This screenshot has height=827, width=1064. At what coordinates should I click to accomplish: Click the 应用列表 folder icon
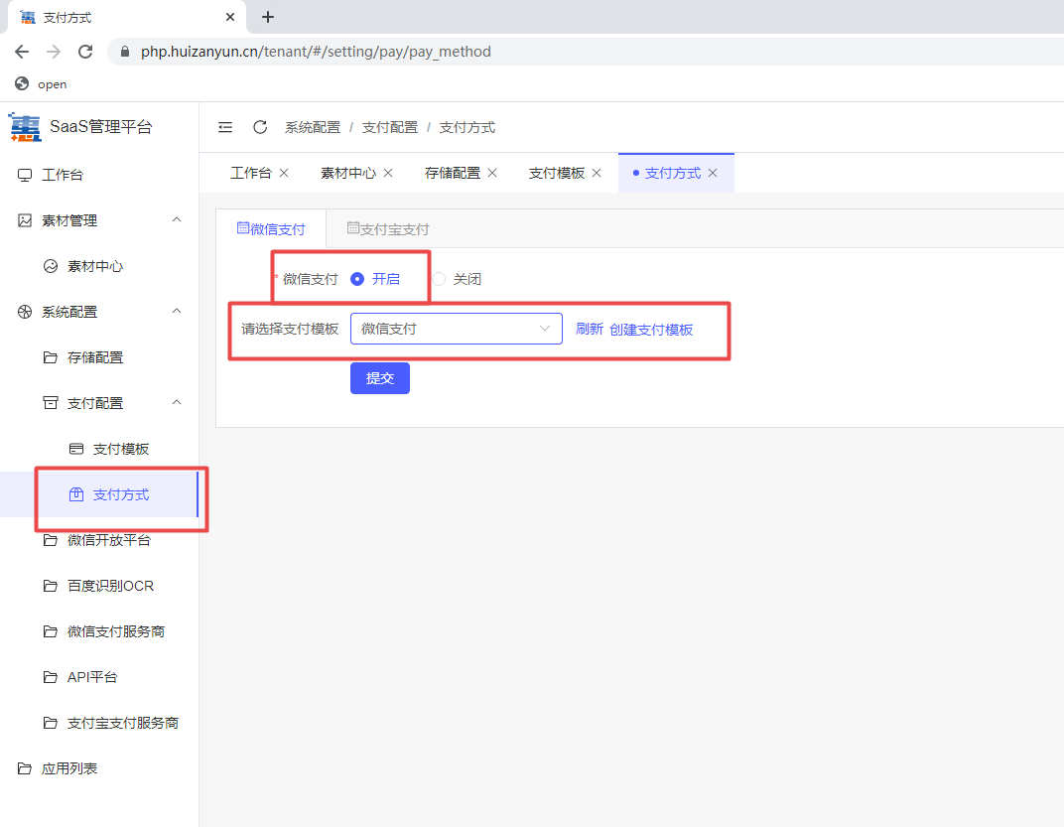point(25,768)
